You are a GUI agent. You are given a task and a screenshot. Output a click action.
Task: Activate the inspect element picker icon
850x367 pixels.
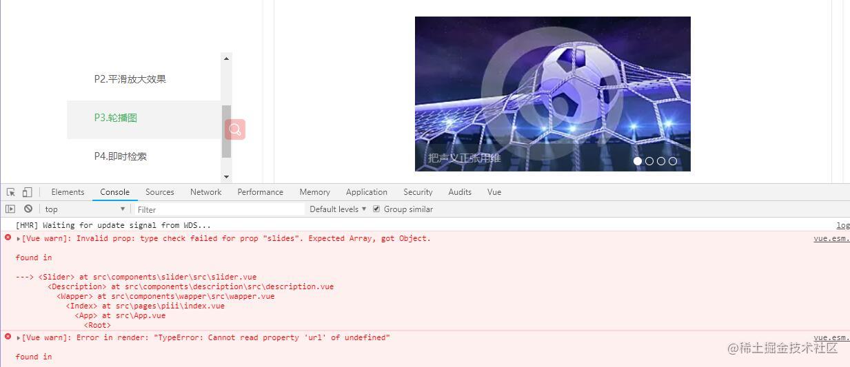(11, 192)
